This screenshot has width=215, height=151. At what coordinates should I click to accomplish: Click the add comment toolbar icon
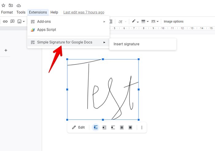tap(13, 21)
